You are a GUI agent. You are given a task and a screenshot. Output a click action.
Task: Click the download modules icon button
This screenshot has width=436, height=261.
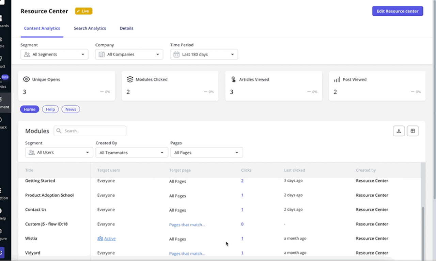point(399,131)
